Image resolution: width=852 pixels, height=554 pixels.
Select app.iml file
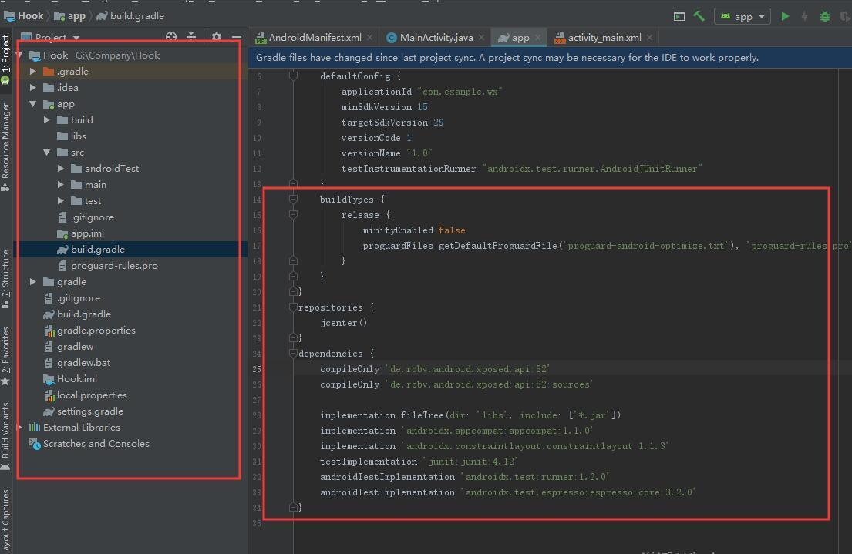(x=80, y=233)
